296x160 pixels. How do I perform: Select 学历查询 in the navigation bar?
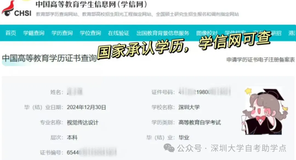[x=62, y=33]
